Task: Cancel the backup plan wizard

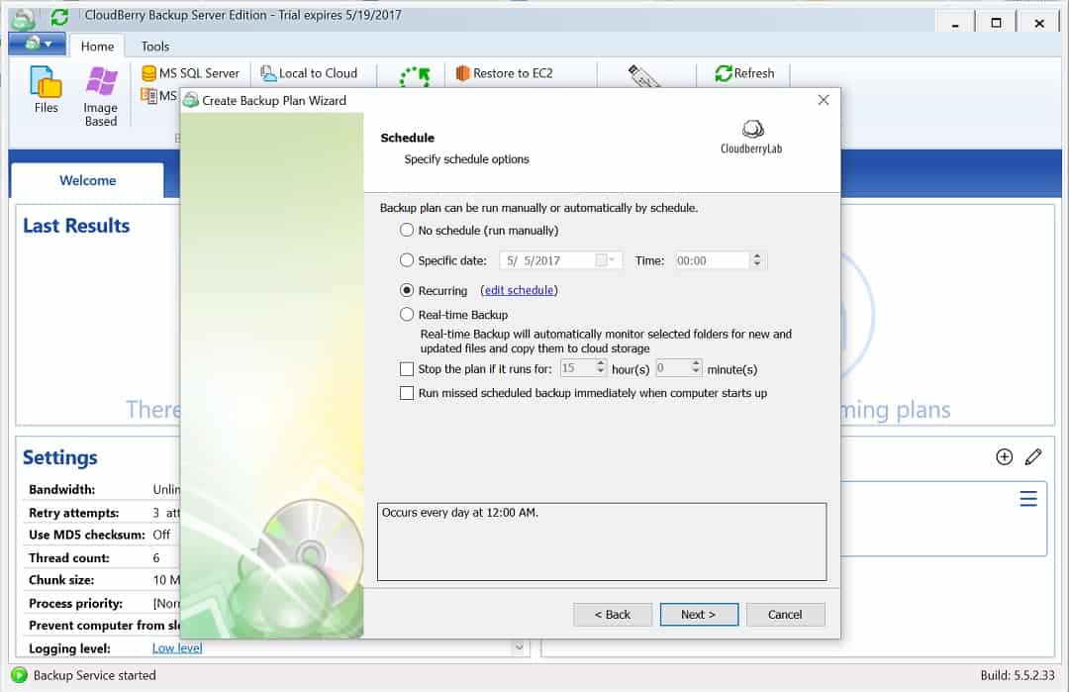Action: pyautogui.click(x=785, y=614)
